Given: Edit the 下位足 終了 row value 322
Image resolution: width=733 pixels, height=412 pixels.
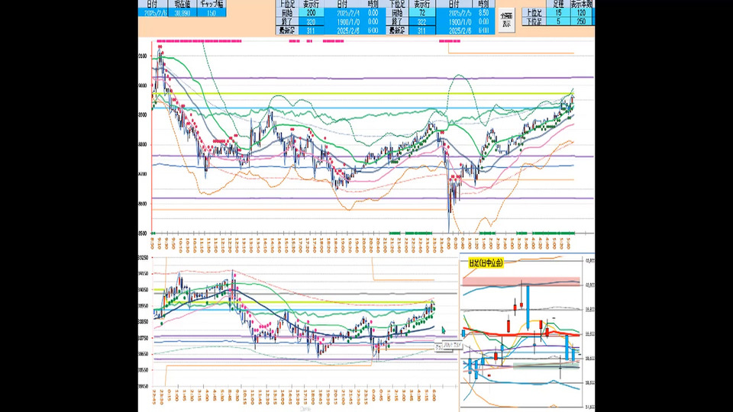Looking at the screenshot, I should click(422, 22).
